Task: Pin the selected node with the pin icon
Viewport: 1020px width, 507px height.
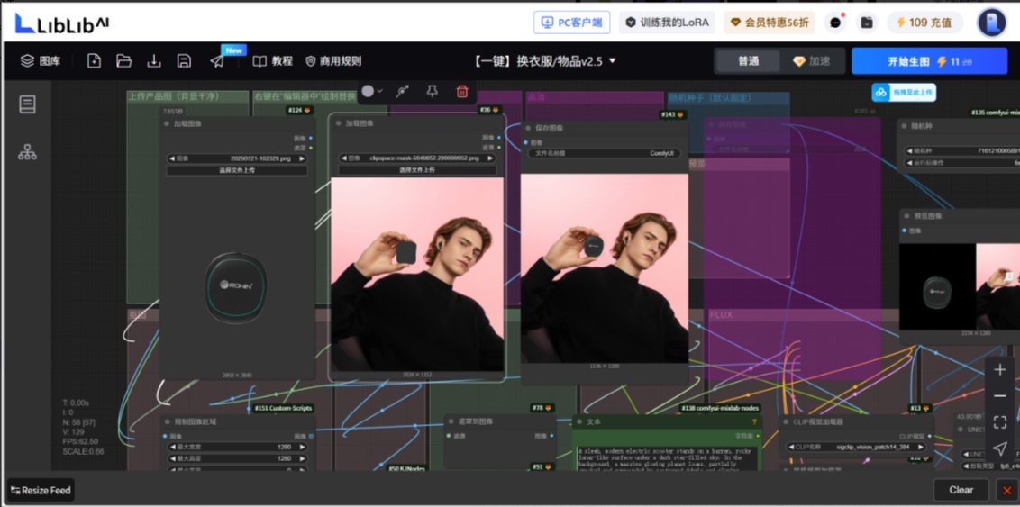Action: pyautogui.click(x=432, y=91)
